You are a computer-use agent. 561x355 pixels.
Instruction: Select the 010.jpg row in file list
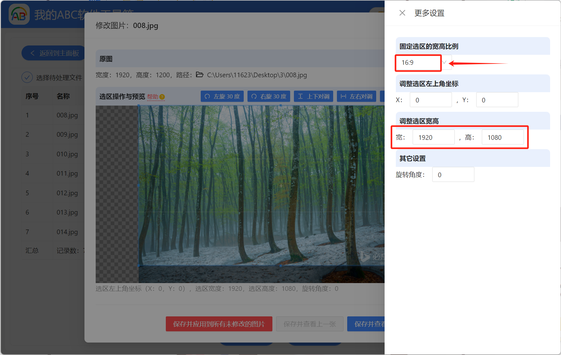pos(67,154)
